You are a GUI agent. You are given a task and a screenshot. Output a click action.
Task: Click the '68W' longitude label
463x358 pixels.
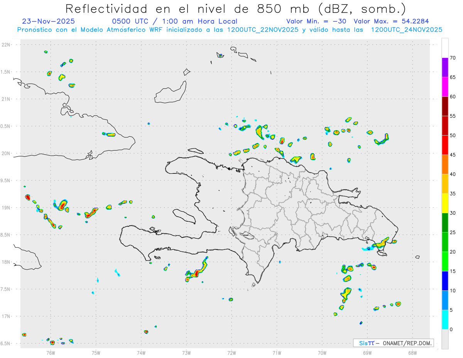[412, 353]
